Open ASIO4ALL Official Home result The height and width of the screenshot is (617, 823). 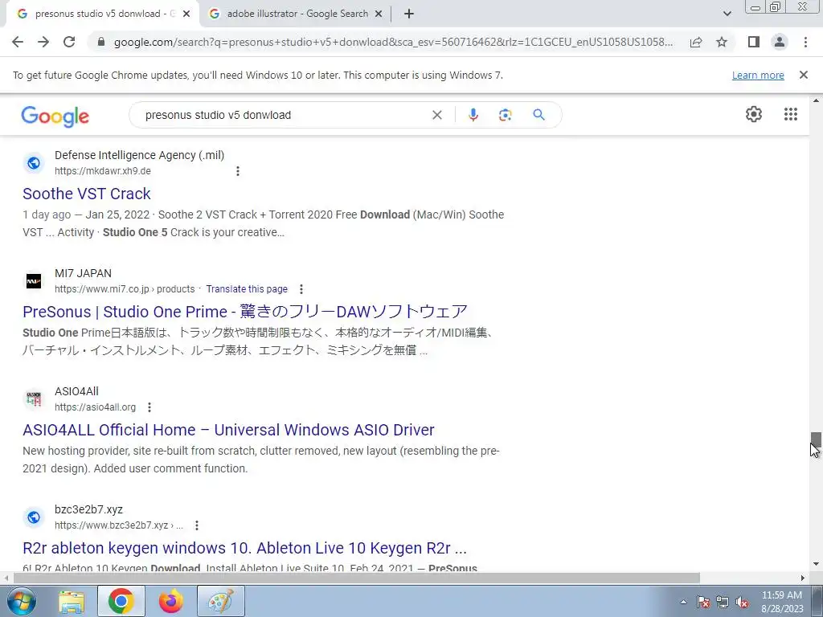[228, 430]
